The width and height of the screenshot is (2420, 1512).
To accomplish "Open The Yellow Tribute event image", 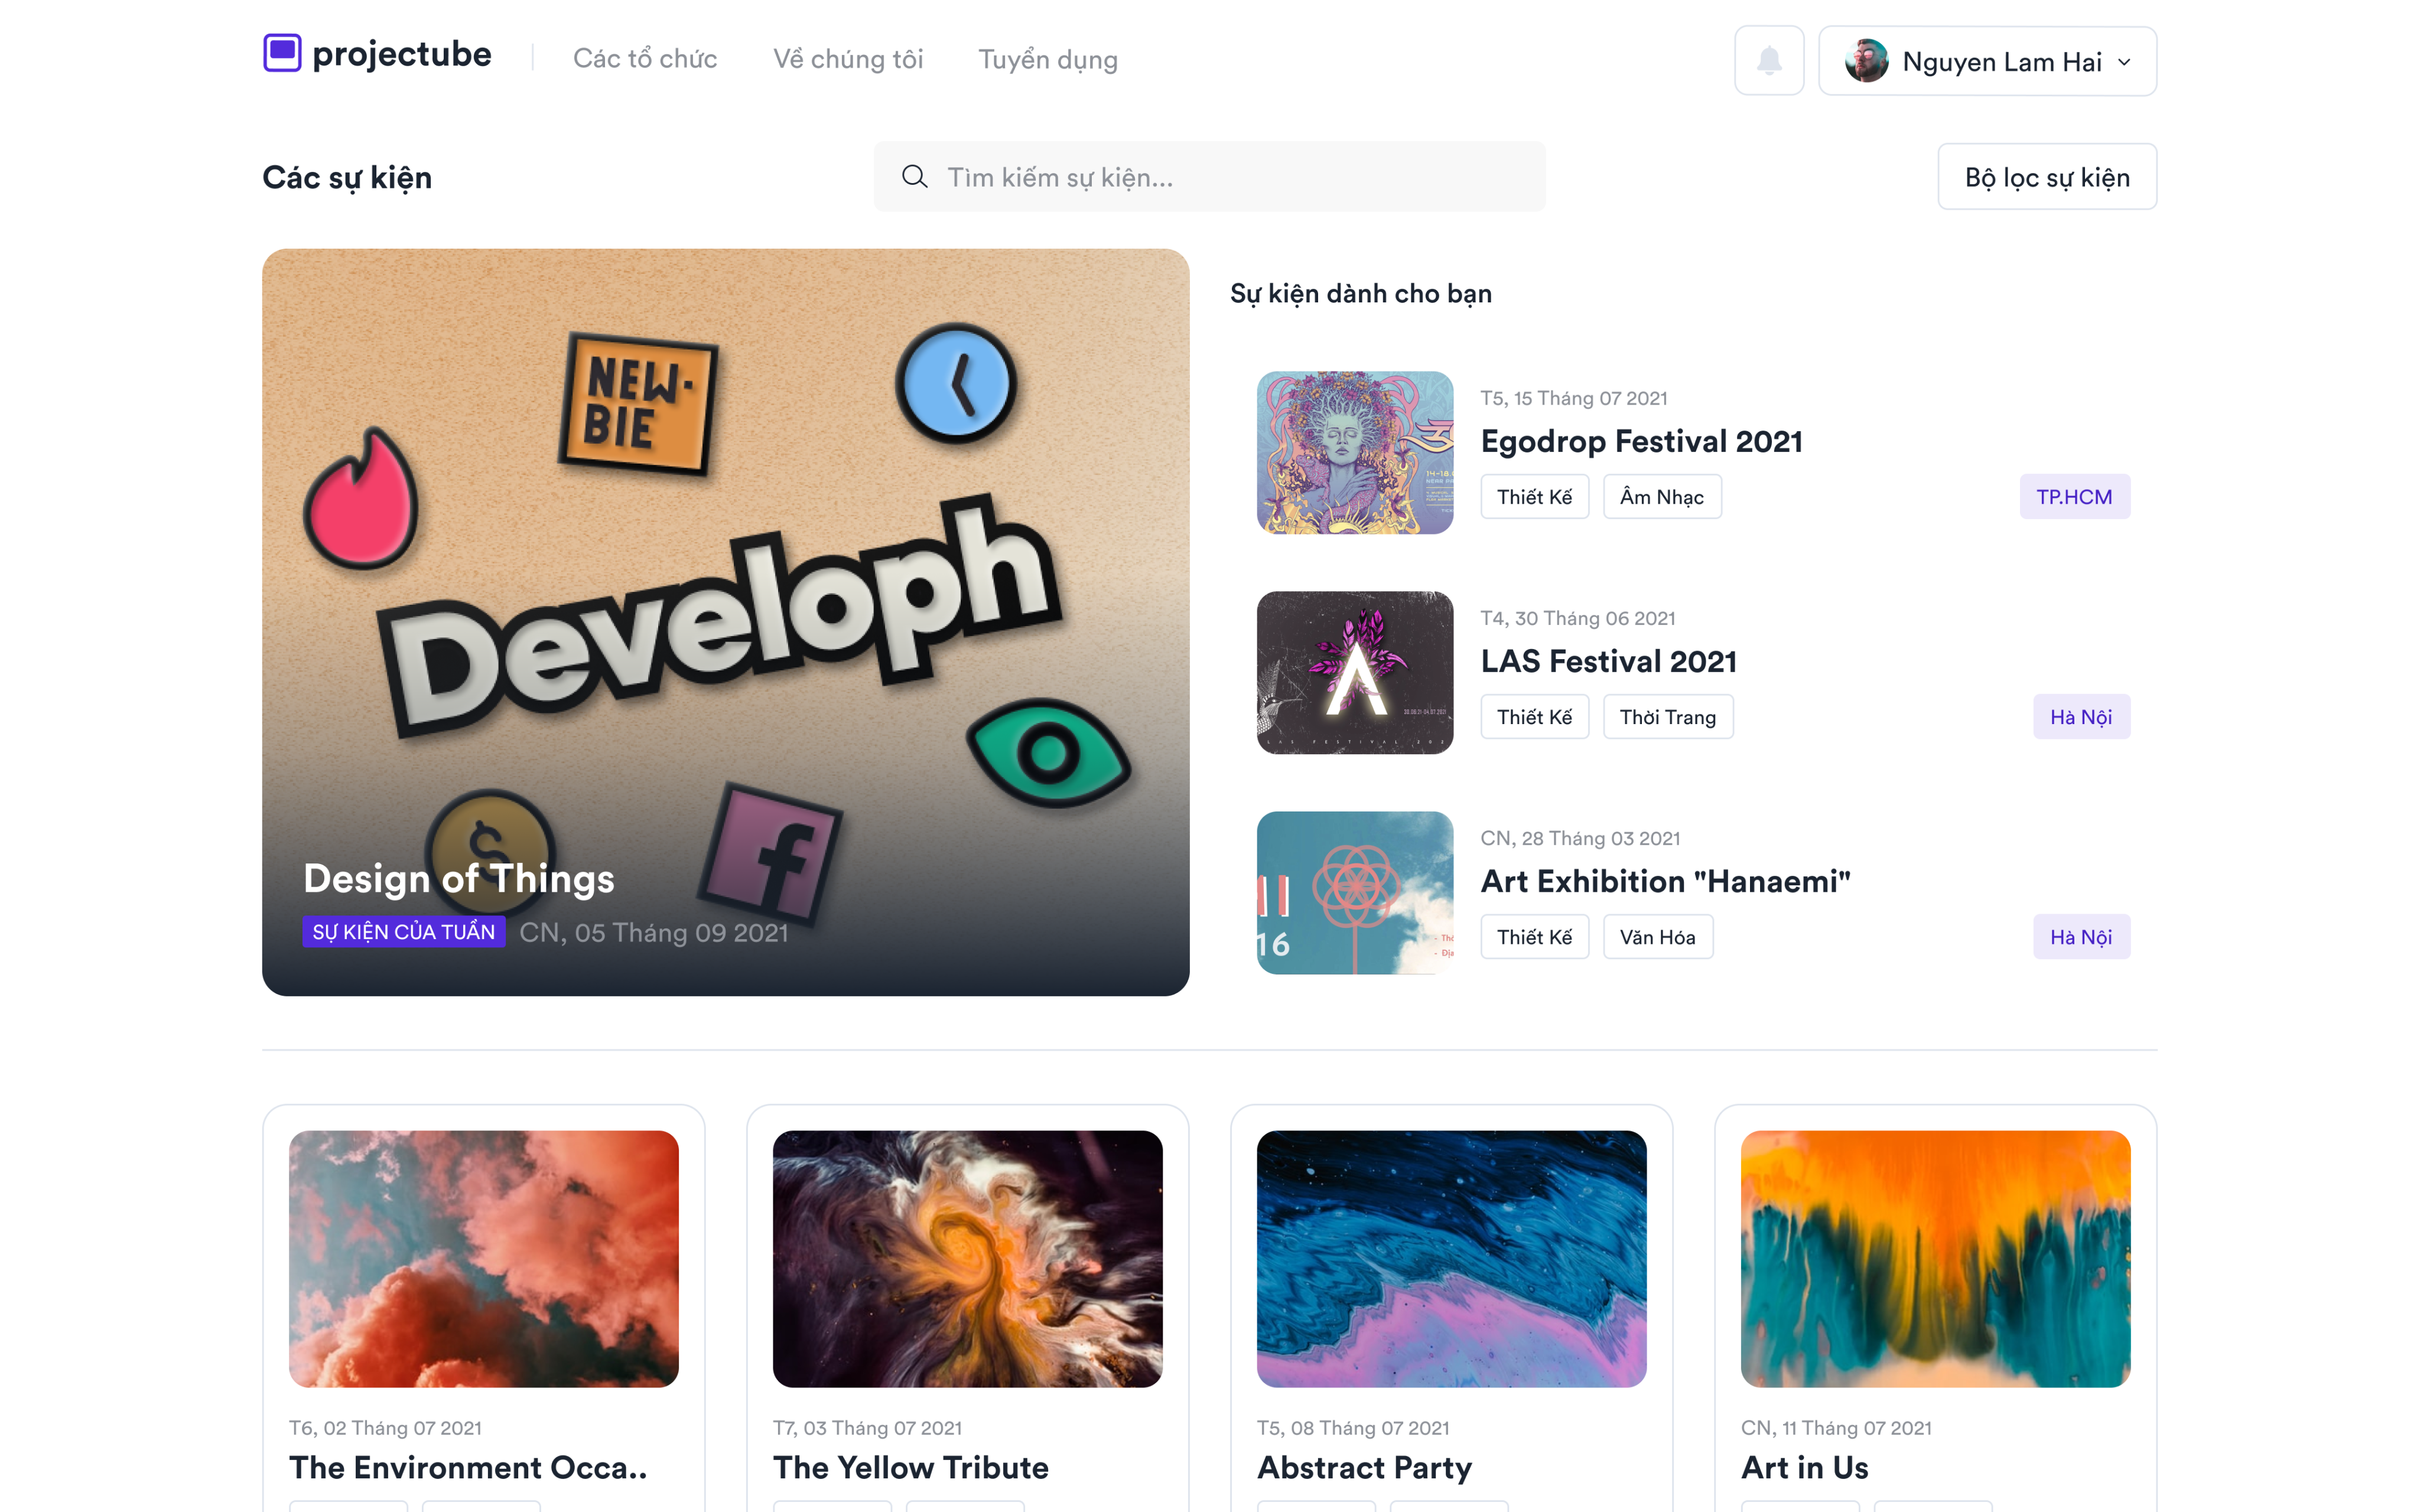I will (967, 1258).
